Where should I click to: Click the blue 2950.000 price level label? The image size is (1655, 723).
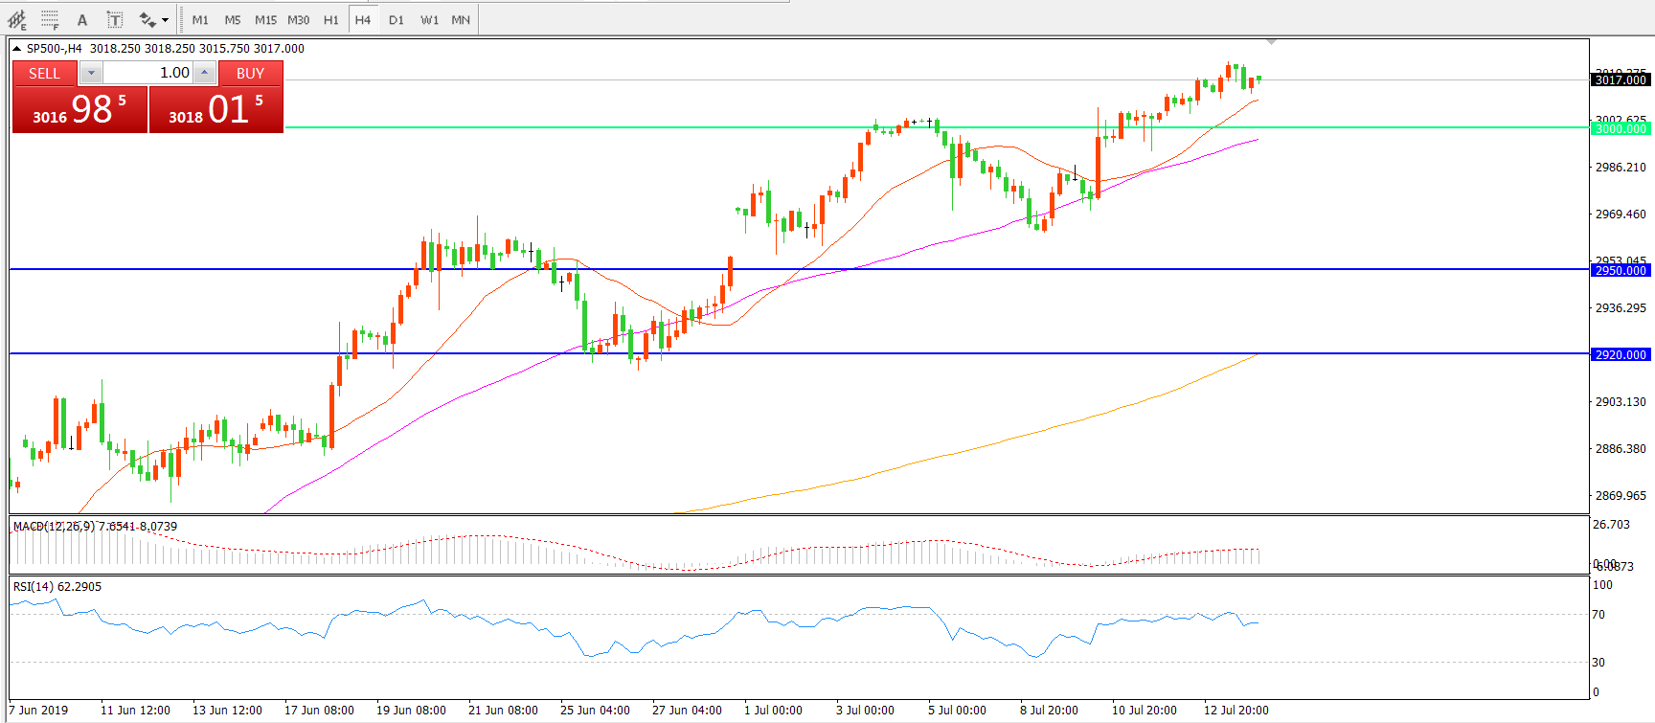pyautogui.click(x=1621, y=270)
